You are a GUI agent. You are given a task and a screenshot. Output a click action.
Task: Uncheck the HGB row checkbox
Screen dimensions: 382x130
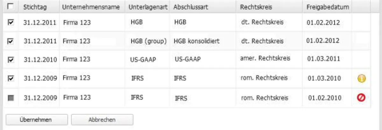(x=11, y=22)
